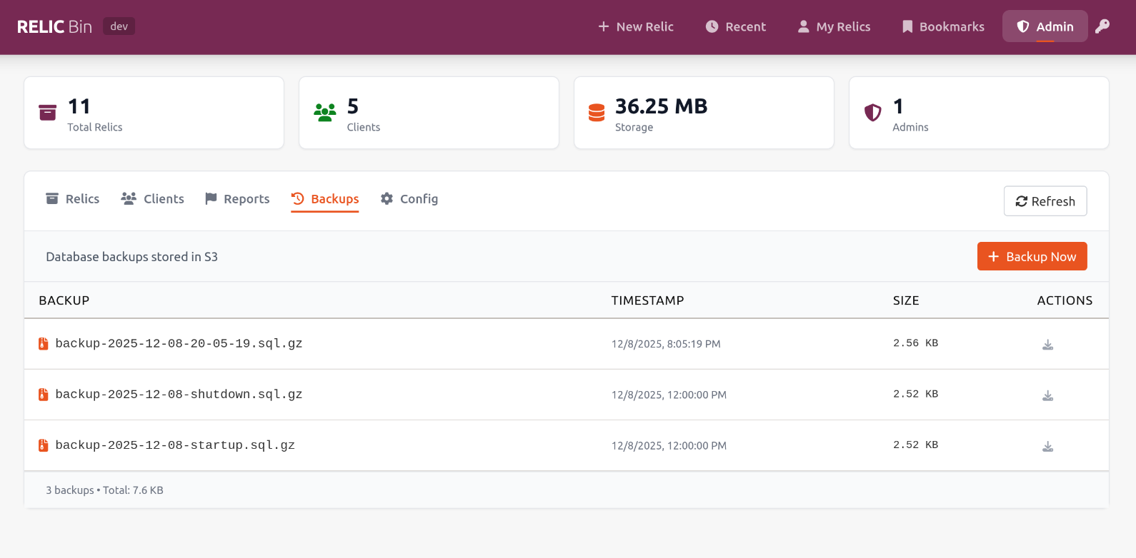Click 'Database backups stored in S3' text

click(131, 257)
